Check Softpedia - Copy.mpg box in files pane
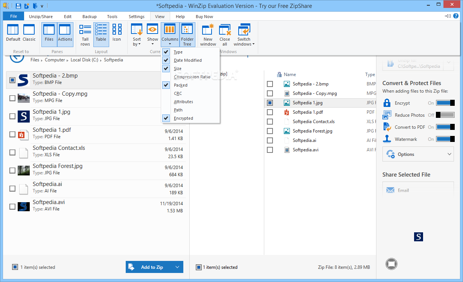The height and width of the screenshot is (282, 463). (x=12, y=98)
